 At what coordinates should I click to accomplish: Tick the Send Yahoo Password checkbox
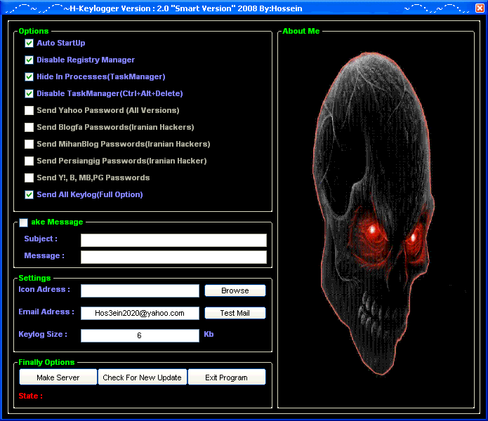(x=29, y=110)
